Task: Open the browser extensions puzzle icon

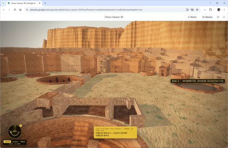Action: (210, 10)
